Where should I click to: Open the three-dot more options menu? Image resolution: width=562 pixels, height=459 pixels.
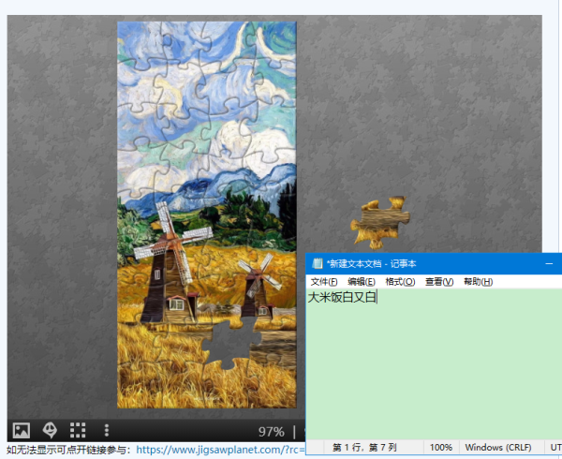107,430
